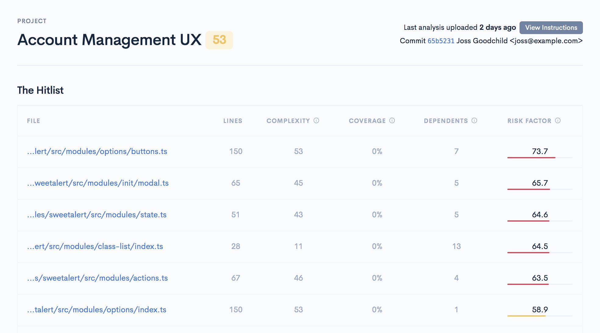The width and height of the screenshot is (600, 333).
Task: Click the Dependents column info icon
Action: click(474, 121)
